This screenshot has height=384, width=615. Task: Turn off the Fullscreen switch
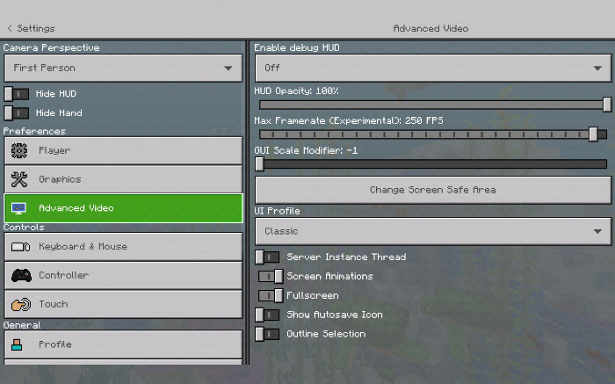271,295
